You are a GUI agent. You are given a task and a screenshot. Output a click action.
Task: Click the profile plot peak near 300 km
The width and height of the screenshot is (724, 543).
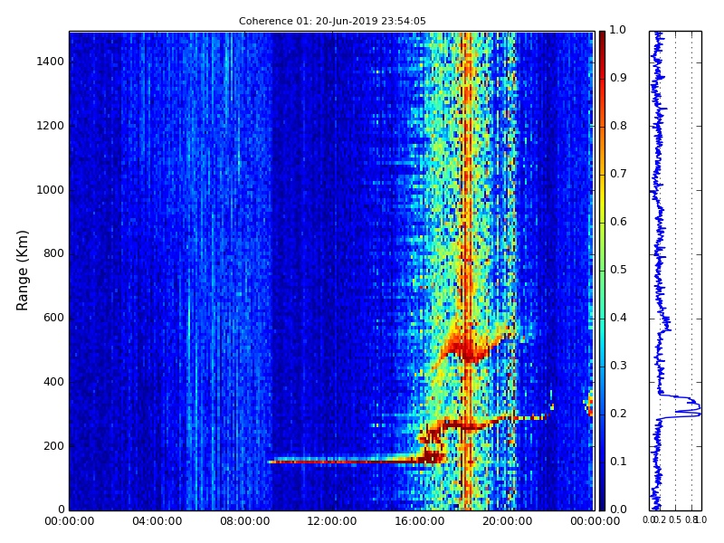686,408
